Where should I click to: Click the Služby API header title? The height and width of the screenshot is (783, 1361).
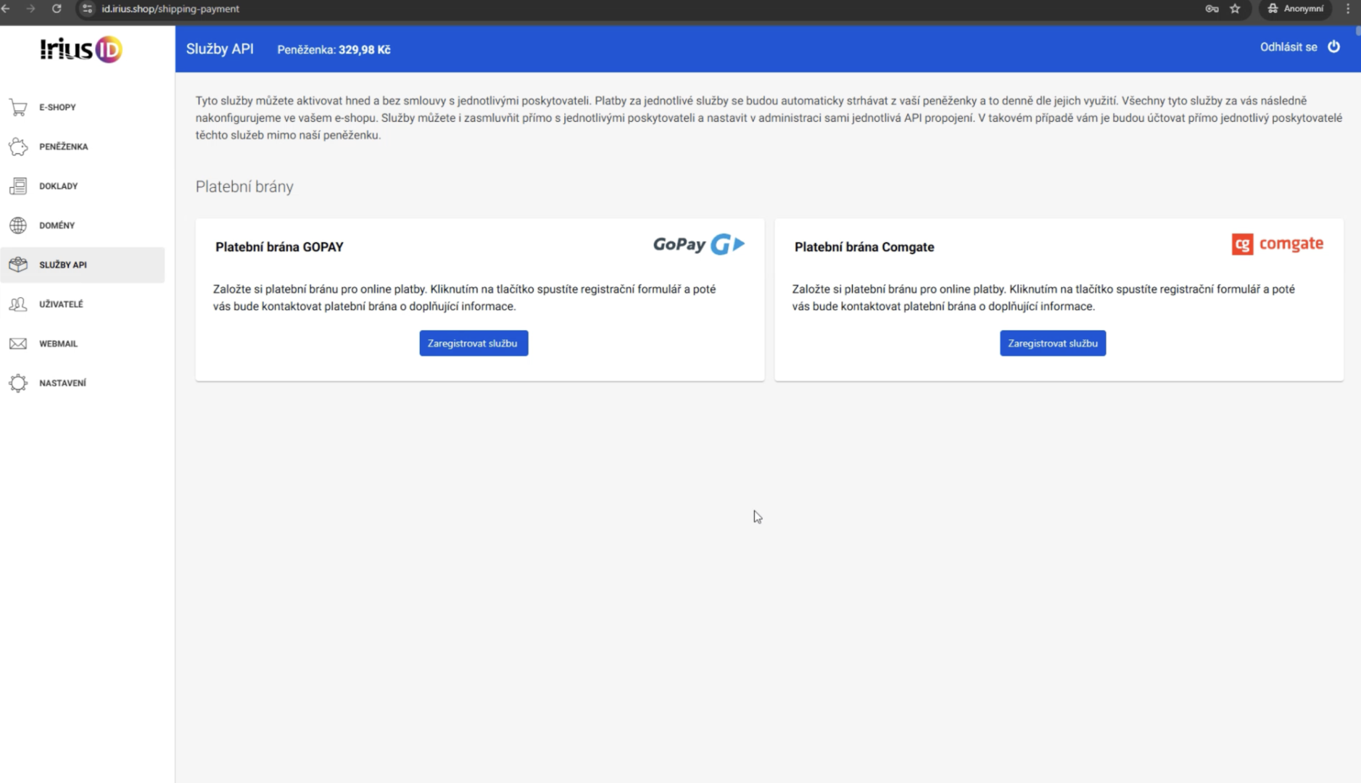220,49
